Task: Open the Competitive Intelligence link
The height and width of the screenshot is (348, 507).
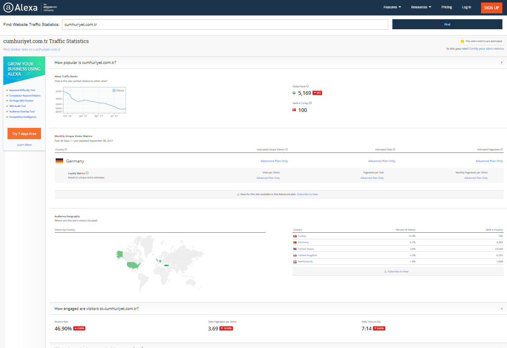Action: point(23,117)
